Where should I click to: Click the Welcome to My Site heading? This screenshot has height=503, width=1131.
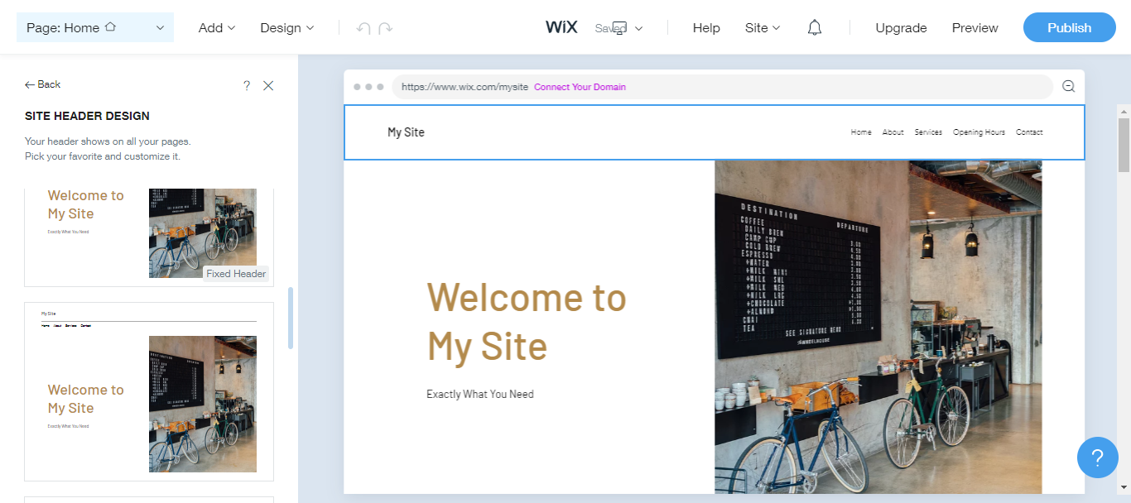(x=527, y=321)
